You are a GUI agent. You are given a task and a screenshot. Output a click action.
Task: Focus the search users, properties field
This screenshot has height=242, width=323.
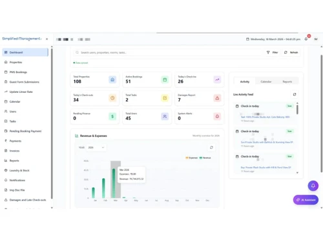point(168,52)
